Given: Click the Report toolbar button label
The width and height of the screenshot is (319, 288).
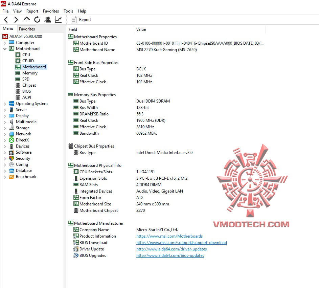Looking at the screenshot, I should (85, 20).
